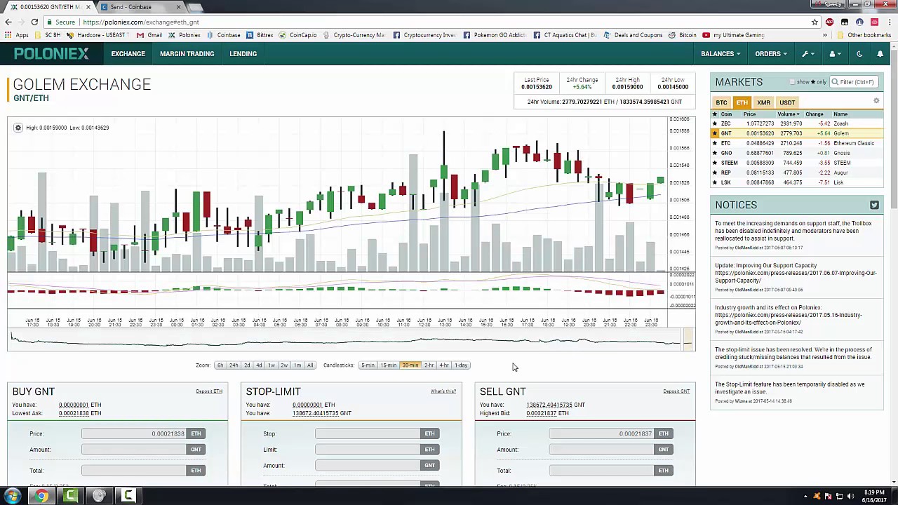Focus the Sell GNT Amount field
Screen dimensions: 898x505
coord(601,450)
